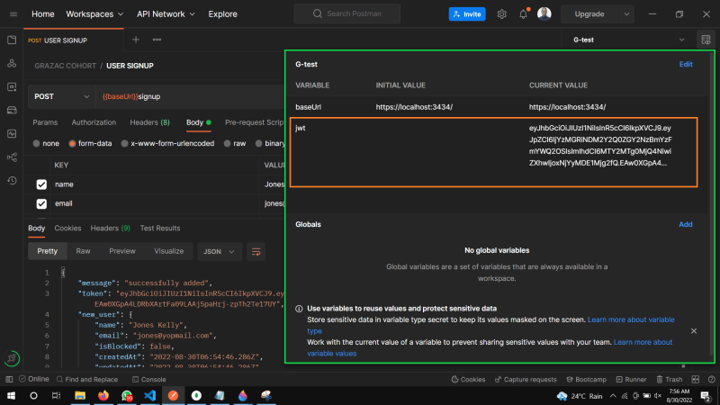Open Visual Studio Code from the taskbar
This screenshot has height=405, width=720.
[149, 395]
